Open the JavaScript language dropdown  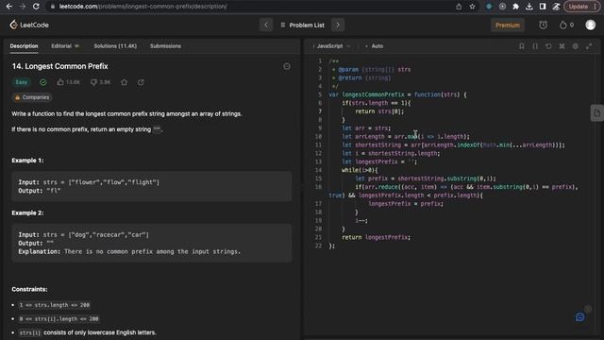pyautogui.click(x=331, y=46)
